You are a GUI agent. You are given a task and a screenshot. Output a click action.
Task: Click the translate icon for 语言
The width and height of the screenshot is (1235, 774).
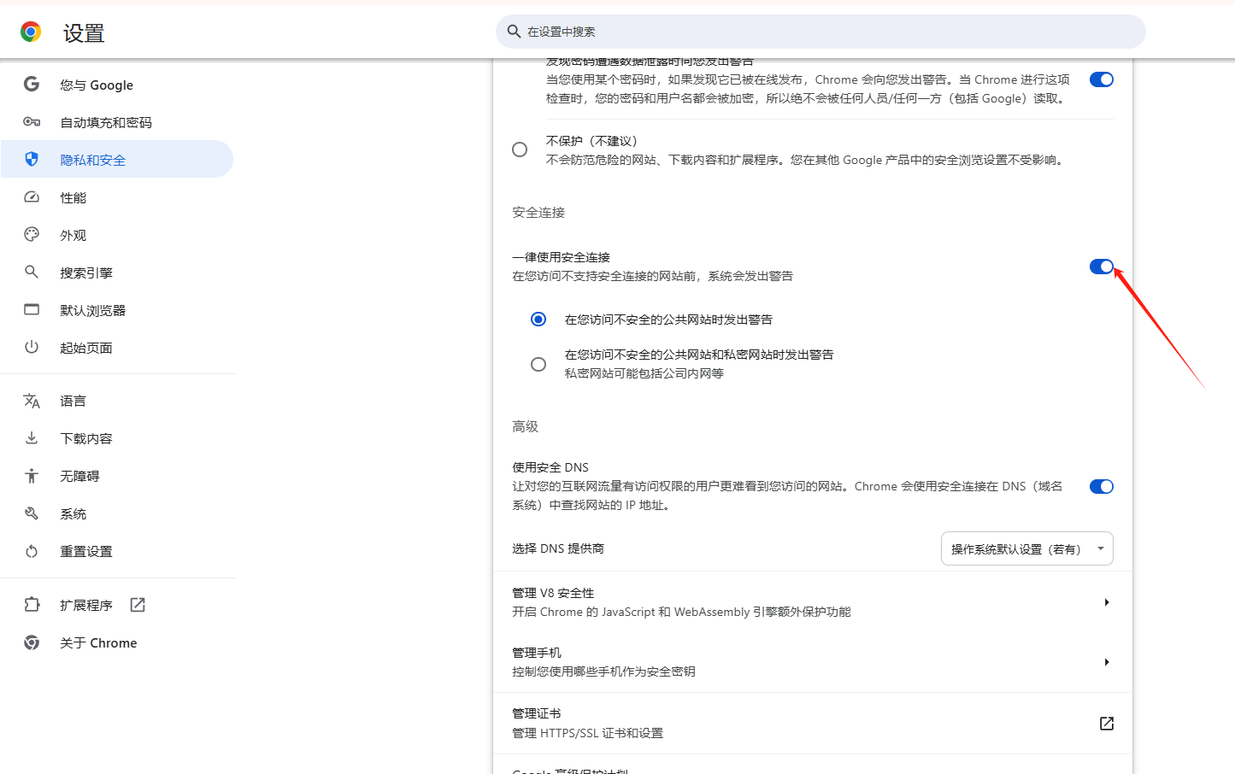(32, 401)
